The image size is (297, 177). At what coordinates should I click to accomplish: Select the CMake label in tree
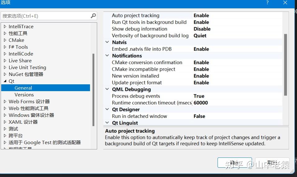click(x=16, y=40)
